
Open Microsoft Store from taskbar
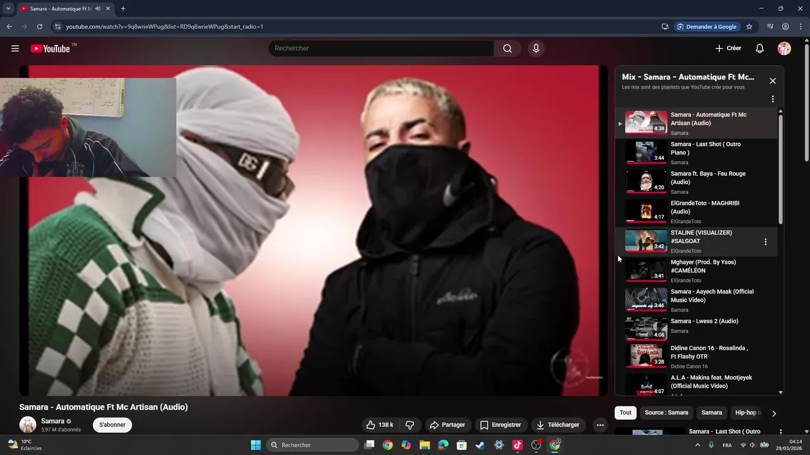point(462,445)
